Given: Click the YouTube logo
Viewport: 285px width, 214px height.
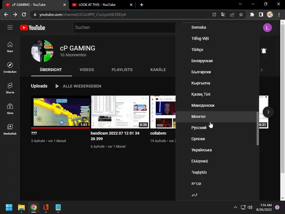Looking at the screenshot, I should coord(33,28).
